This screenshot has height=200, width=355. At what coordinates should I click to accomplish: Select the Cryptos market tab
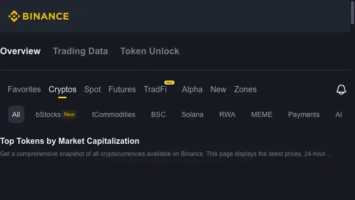click(62, 90)
